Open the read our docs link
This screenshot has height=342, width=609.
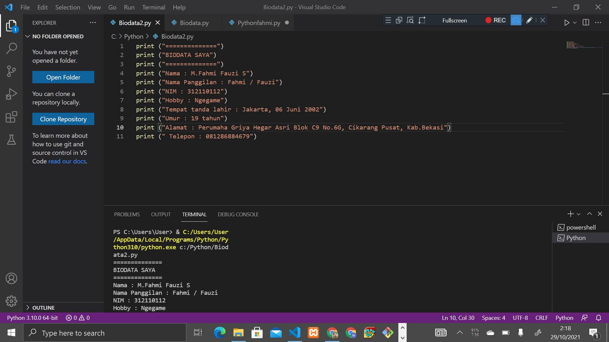point(67,161)
